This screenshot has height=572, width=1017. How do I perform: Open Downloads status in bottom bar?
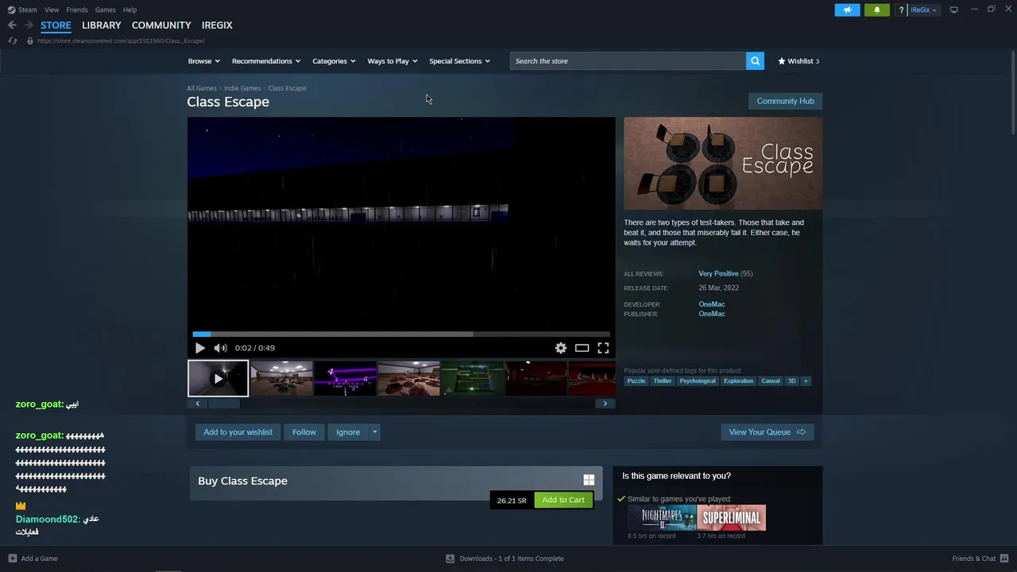tap(505, 558)
